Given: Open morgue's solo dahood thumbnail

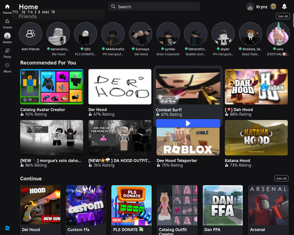Looking at the screenshot, I should coord(52,137).
